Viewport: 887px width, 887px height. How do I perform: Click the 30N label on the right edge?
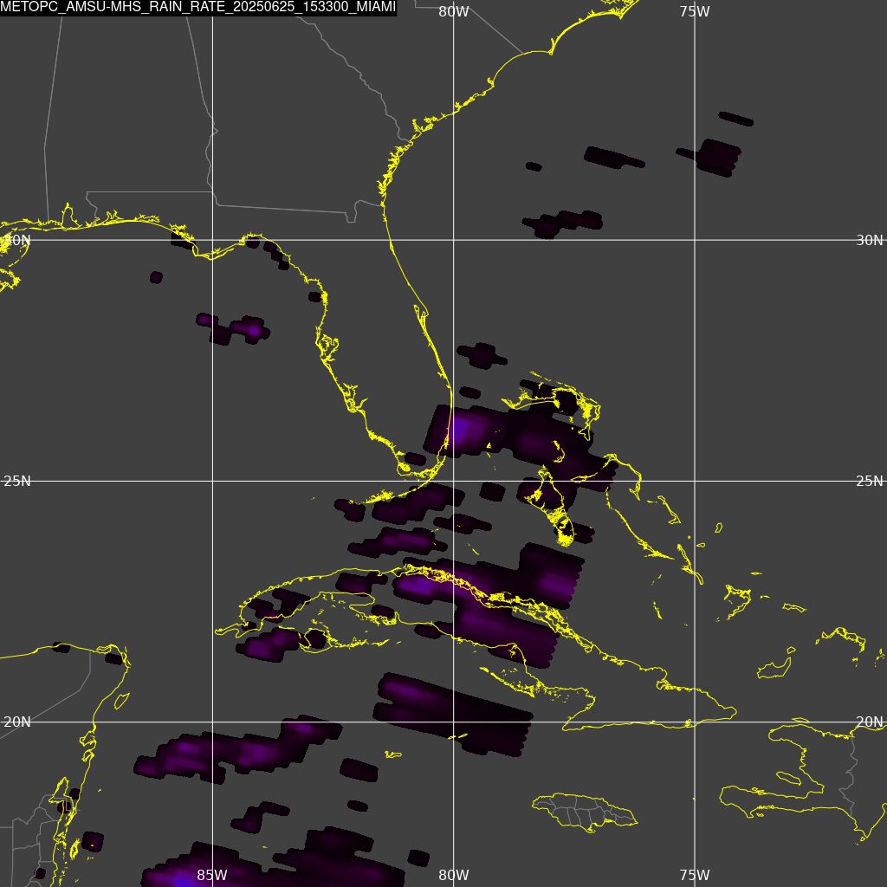point(870,241)
